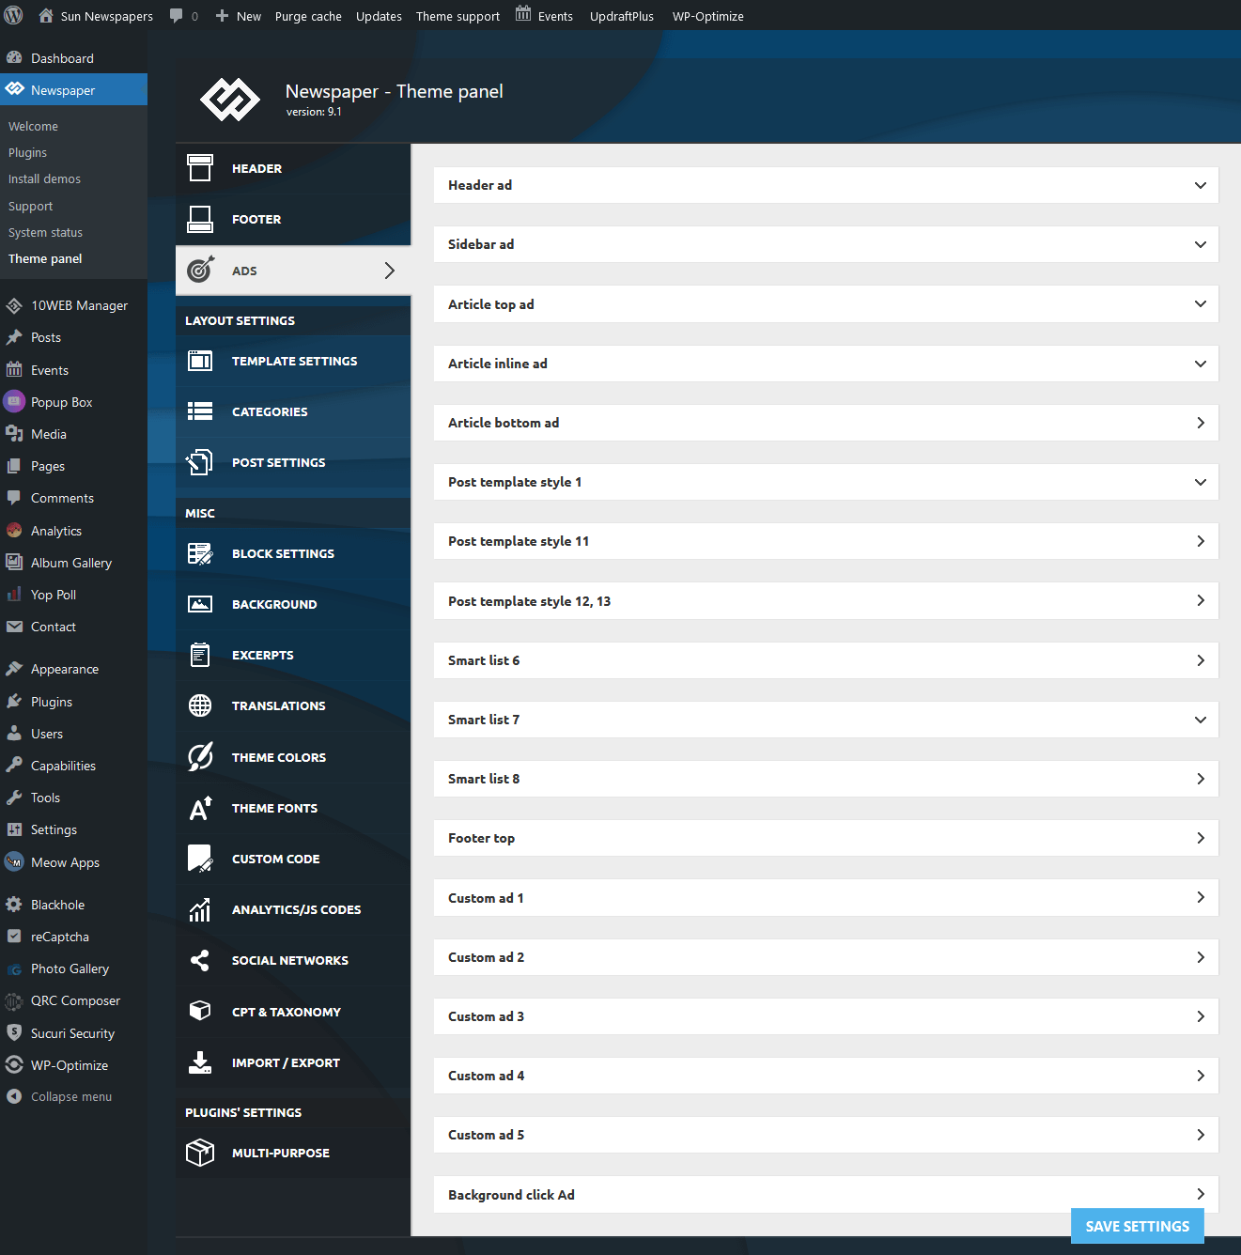This screenshot has width=1241, height=1255.
Task: Open the Background click Ad arrow
Action: (x=1201, y=1194)
